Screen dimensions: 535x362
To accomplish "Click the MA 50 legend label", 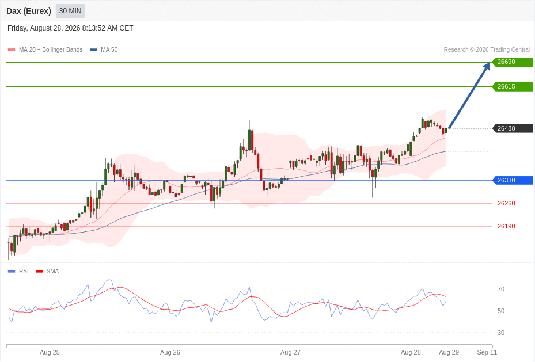I will pyautogui.click(x=109, y=49).
